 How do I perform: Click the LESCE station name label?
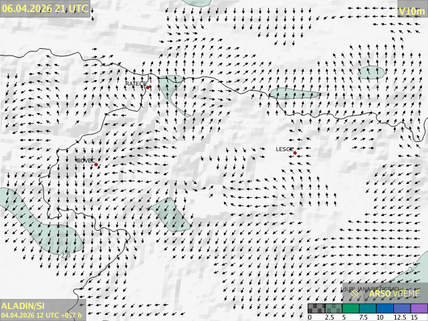(x=284, y=149)
